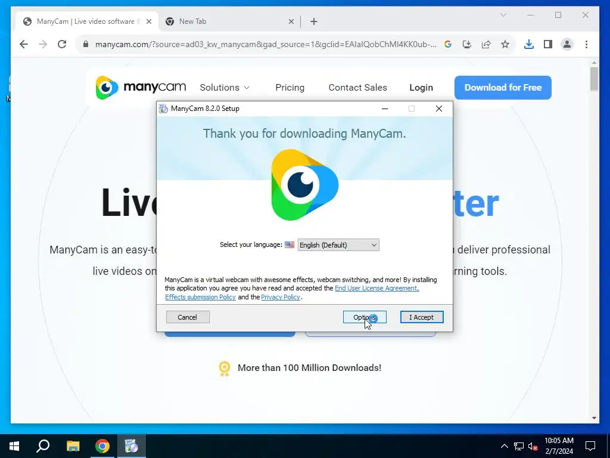Click the share page icon

pos(486,44)
